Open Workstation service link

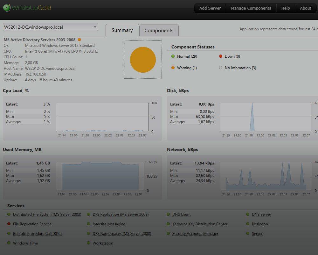point(103,243)
